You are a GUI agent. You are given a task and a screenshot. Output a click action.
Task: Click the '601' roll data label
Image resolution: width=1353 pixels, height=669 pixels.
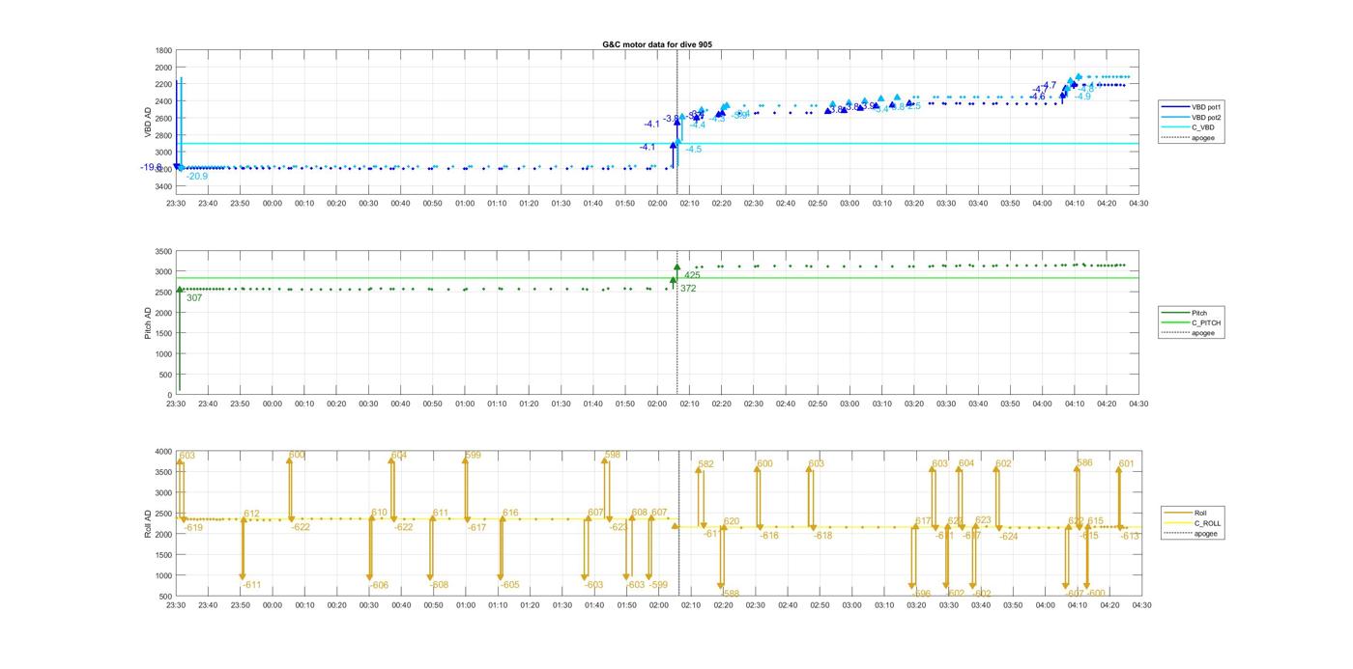click(x=1126, y=464)
